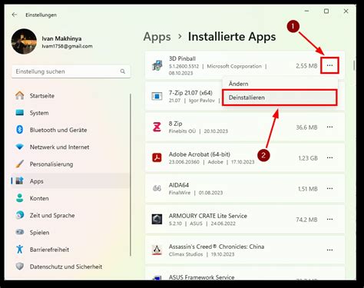
Task: Click the 36,6 MB size value
Action: coord(306,127)
